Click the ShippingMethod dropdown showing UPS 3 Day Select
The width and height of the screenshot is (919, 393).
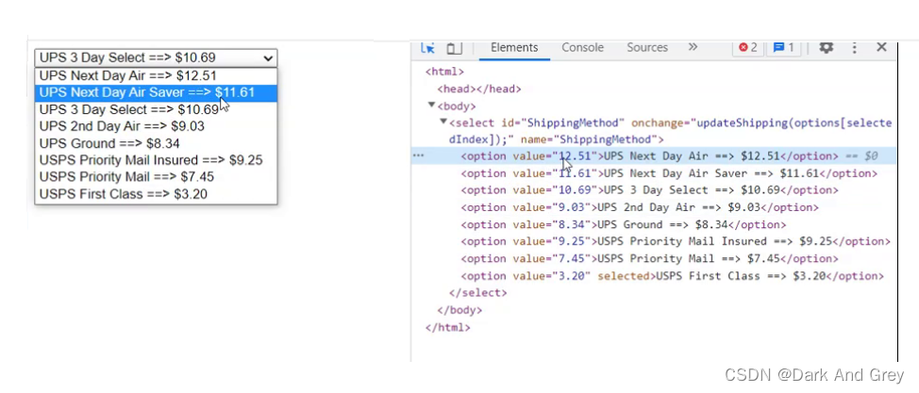coord(156,57)
